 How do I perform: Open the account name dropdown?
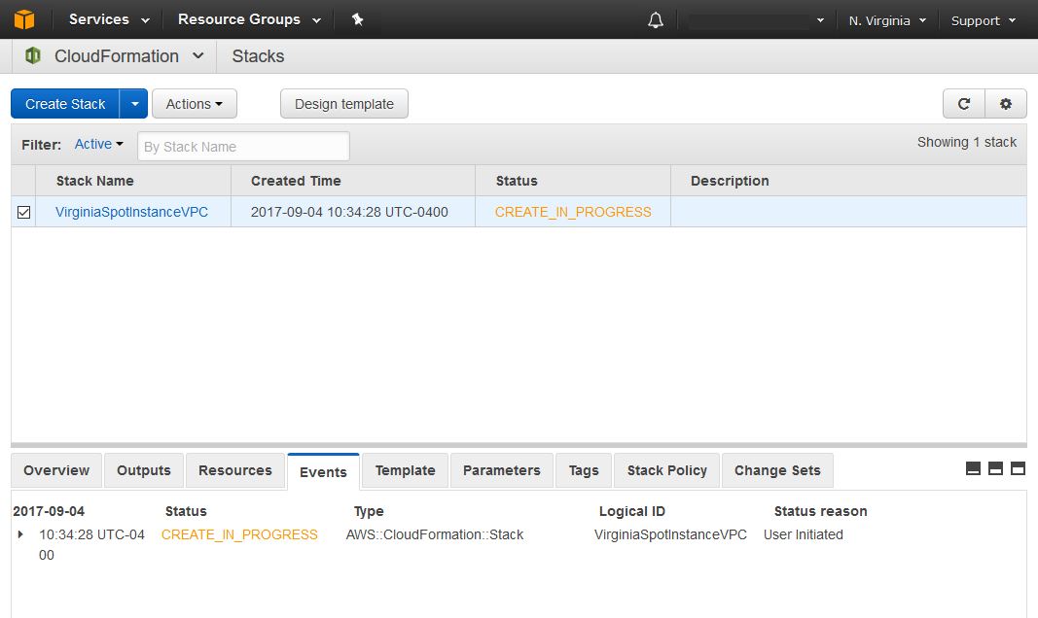tap(756, 21)
